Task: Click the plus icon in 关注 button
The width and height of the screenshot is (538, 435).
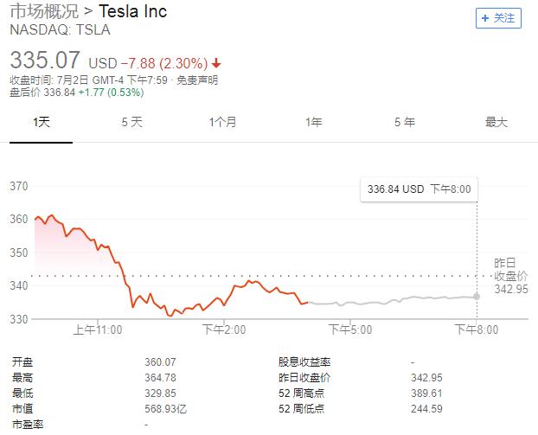Action: click(485, 18)
